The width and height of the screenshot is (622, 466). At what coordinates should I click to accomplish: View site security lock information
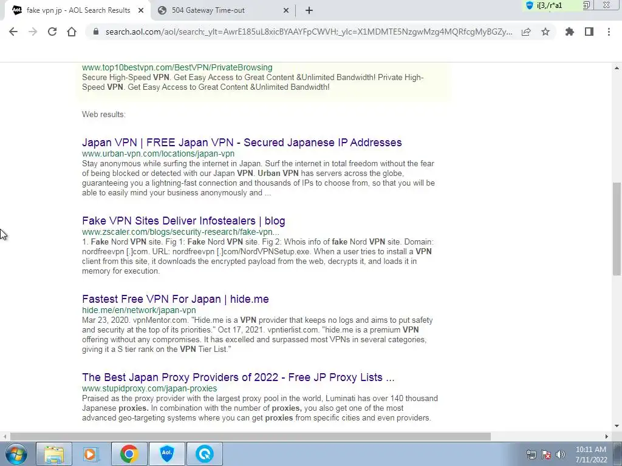click(x=95, y=32)
